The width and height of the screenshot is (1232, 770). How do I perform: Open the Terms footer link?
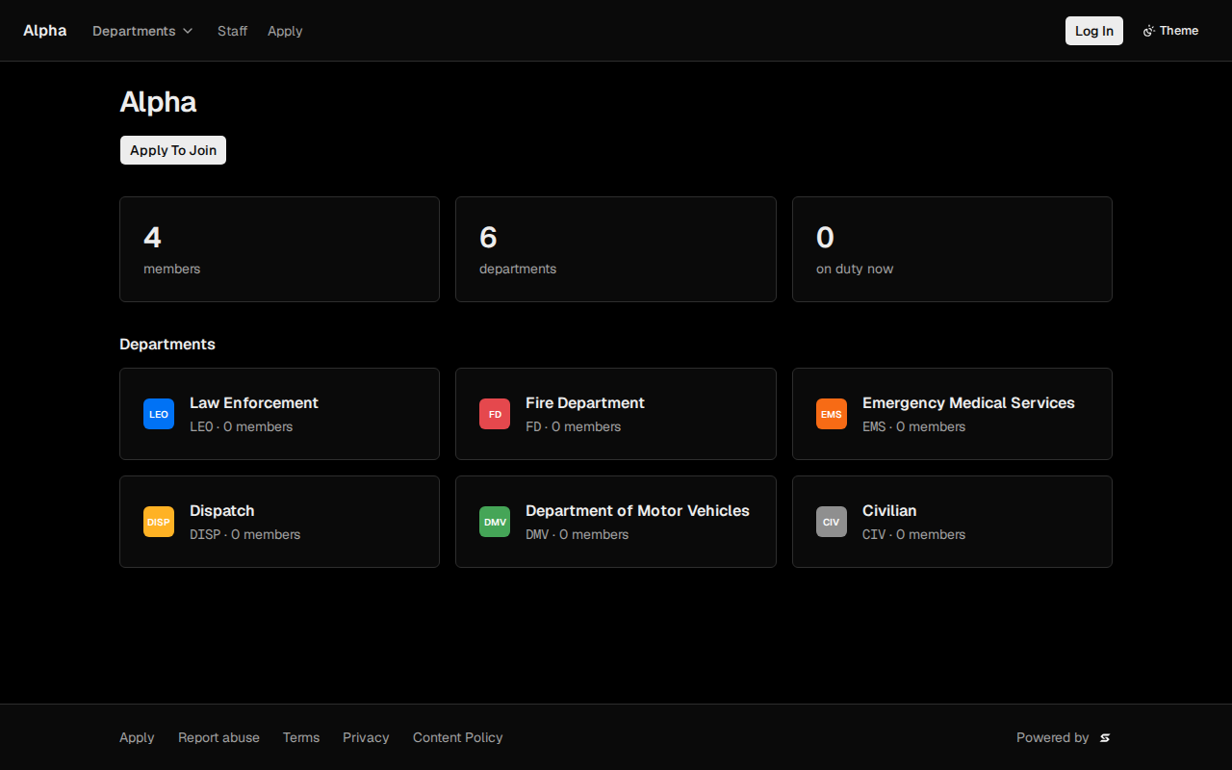tap(301, 737)
